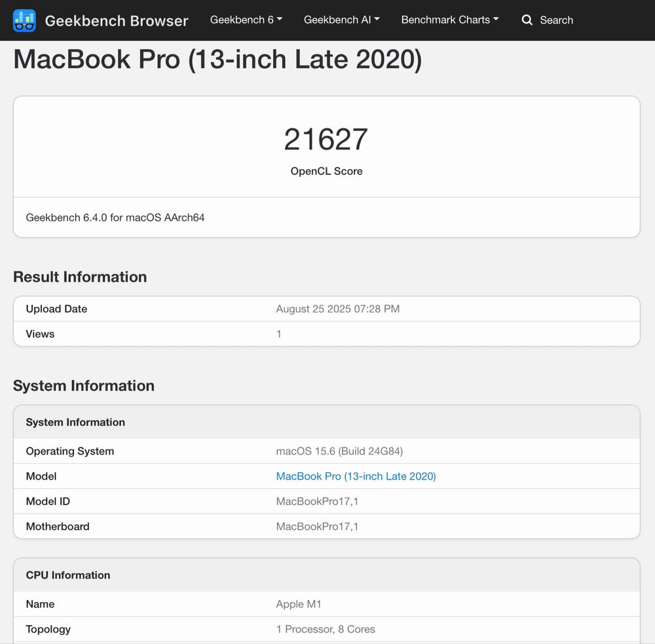Click the CPU Information table header
Screen dimensions: 655x644
68,575
